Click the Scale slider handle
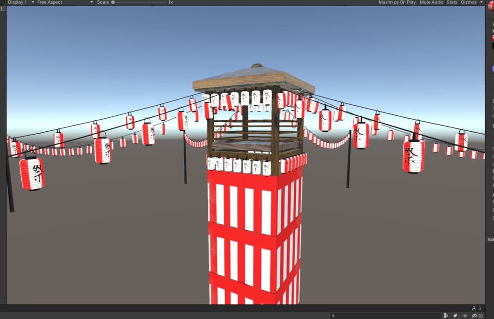This screenshot has width=494, height=319. 113,2
